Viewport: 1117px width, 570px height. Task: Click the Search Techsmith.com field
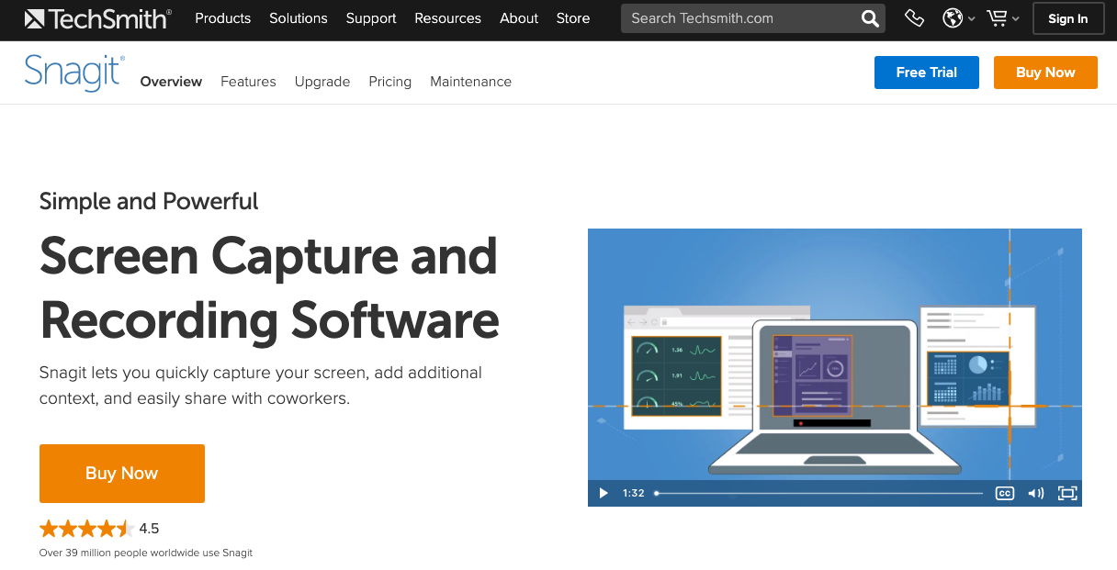point(735,18)
